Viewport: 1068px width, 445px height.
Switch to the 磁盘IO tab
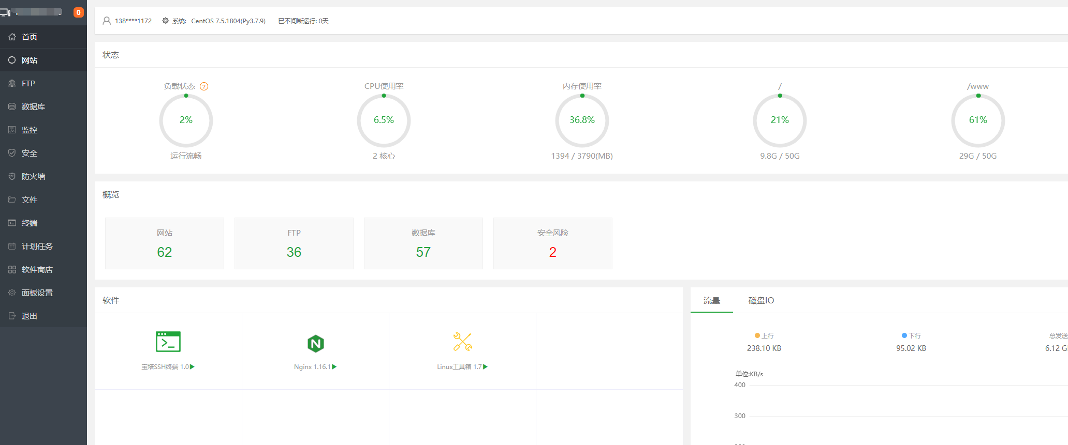coord(761,300)
